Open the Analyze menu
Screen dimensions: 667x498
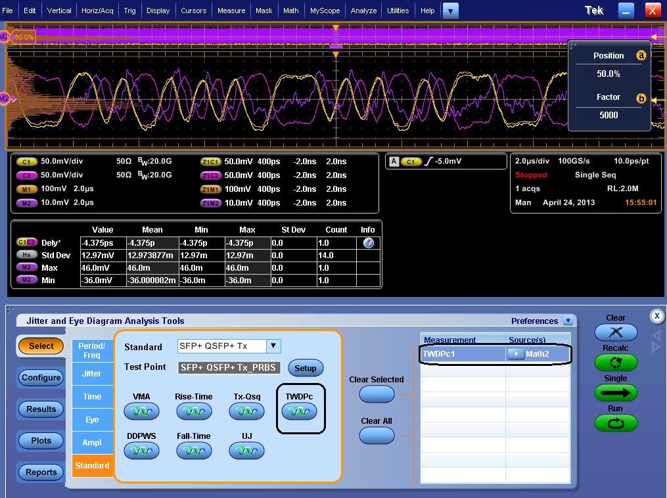pos(363,10)
